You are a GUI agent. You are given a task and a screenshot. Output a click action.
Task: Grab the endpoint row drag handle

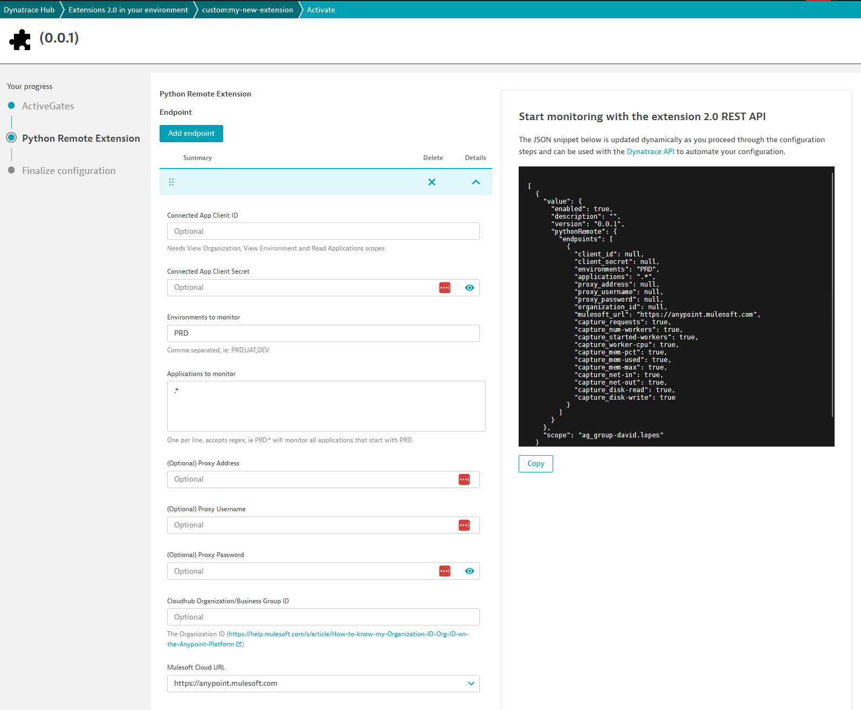tap(171, 182)
